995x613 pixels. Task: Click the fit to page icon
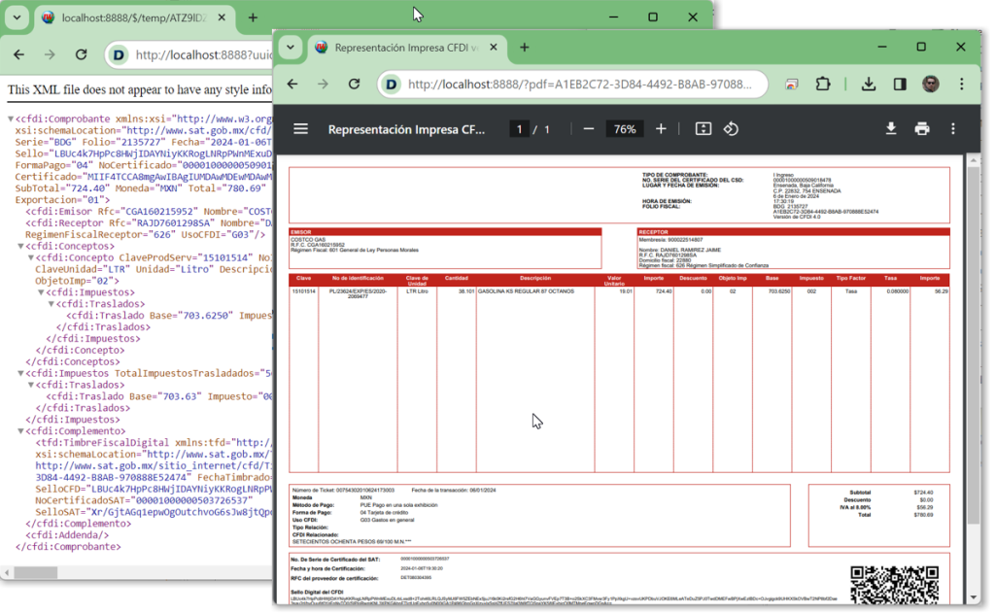pos(703,129)
